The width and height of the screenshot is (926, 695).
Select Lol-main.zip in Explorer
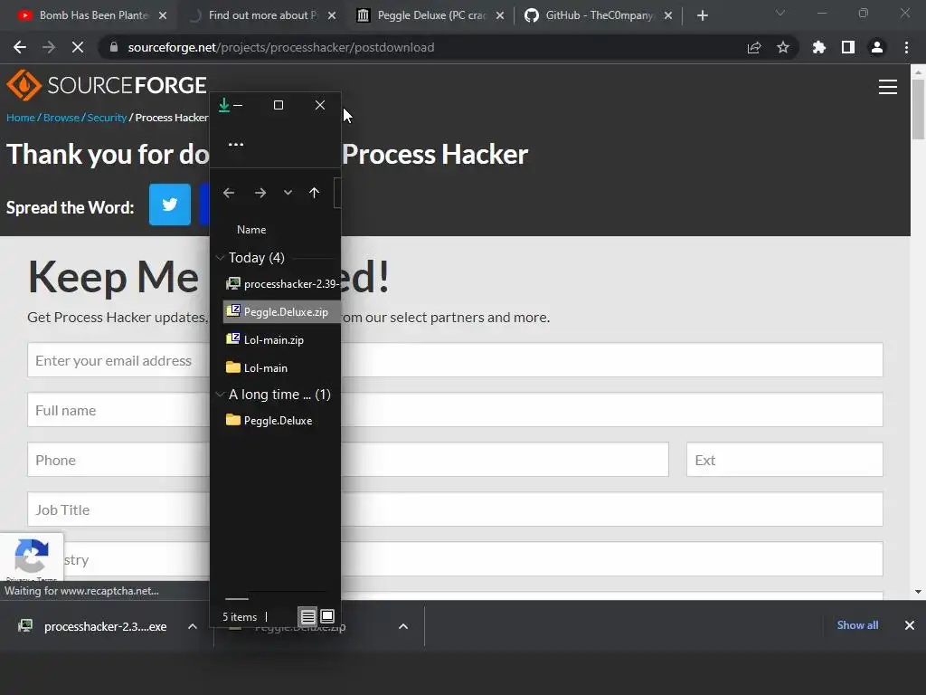(282, 340)
